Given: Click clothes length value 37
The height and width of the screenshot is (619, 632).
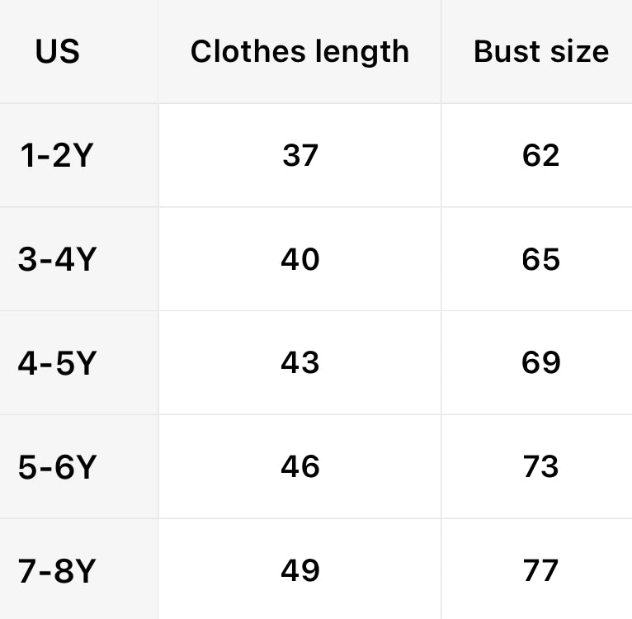Looking at the screenshot, I should pos(299,155).
